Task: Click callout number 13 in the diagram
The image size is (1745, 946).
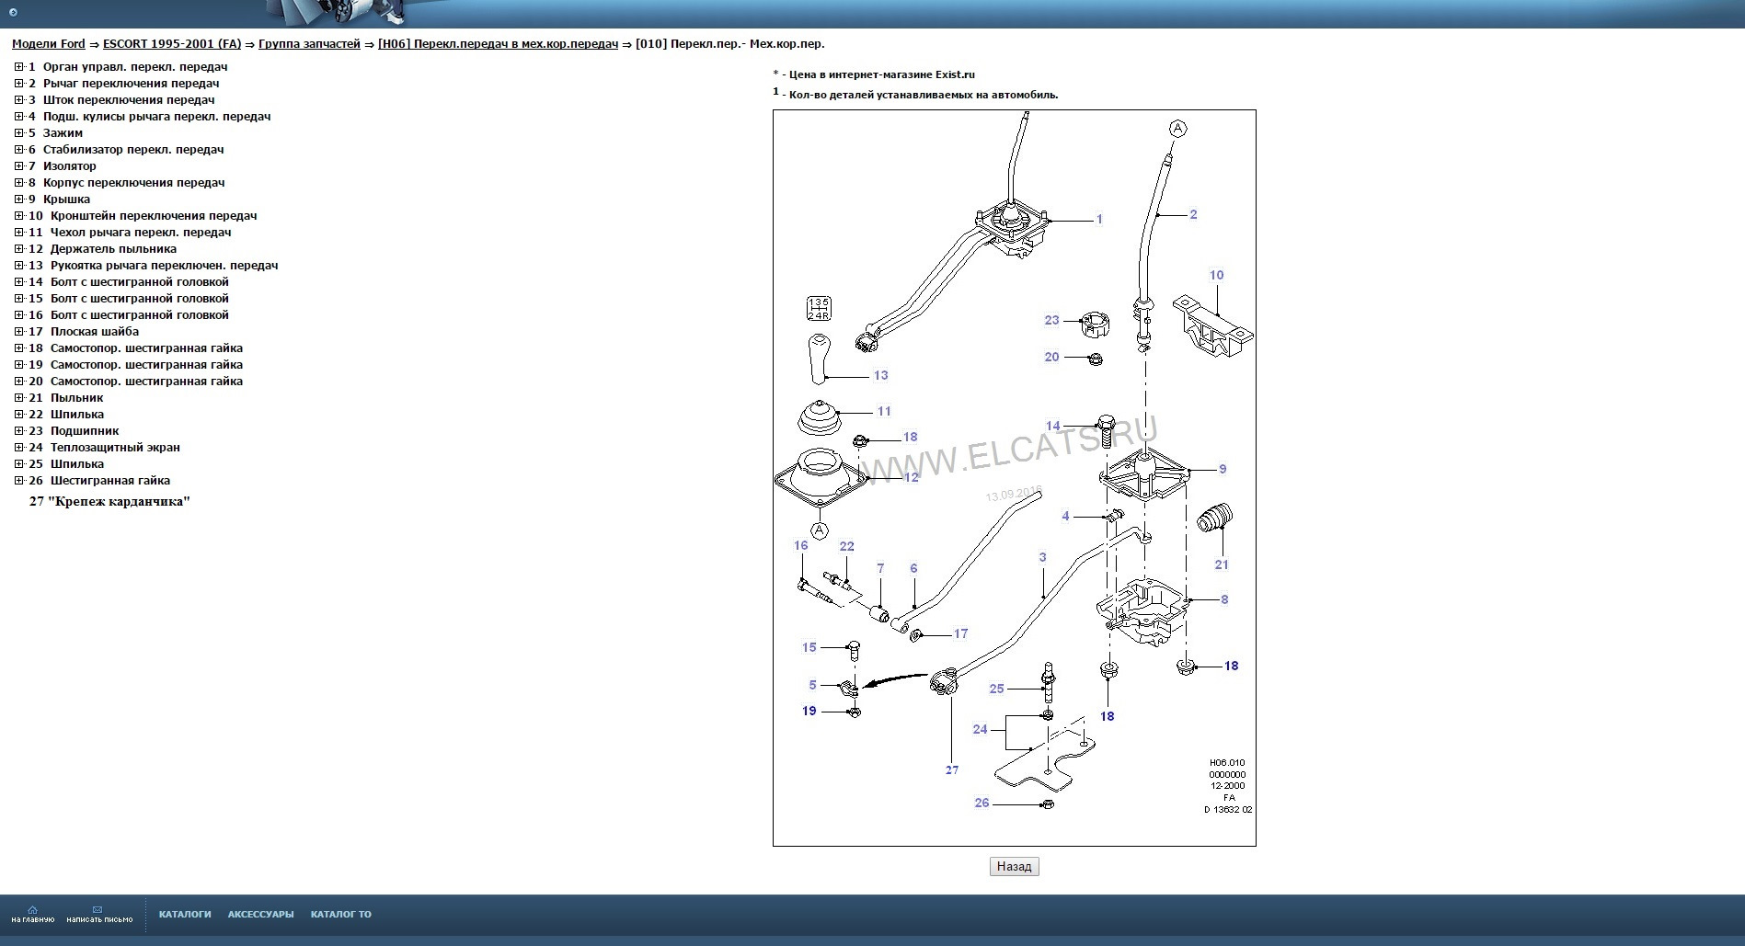Action: [x=880, y=375]
